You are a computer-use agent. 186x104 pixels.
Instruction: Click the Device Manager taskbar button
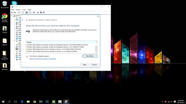coord(66,101)
